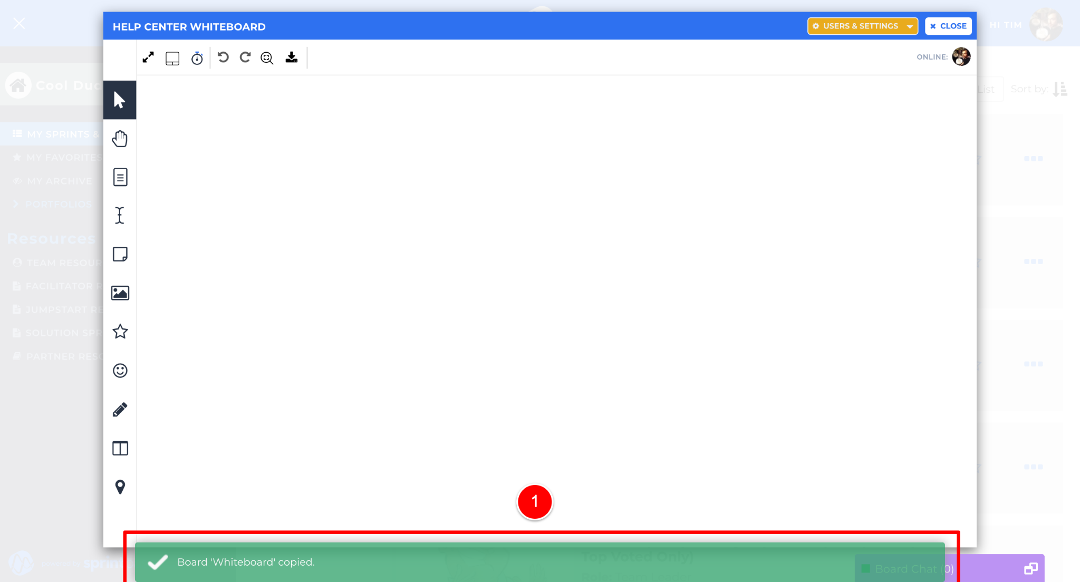Open the timer stopwatch tool
The height and width of the screenshot is (582, 1080).
[x=197, y=58]
